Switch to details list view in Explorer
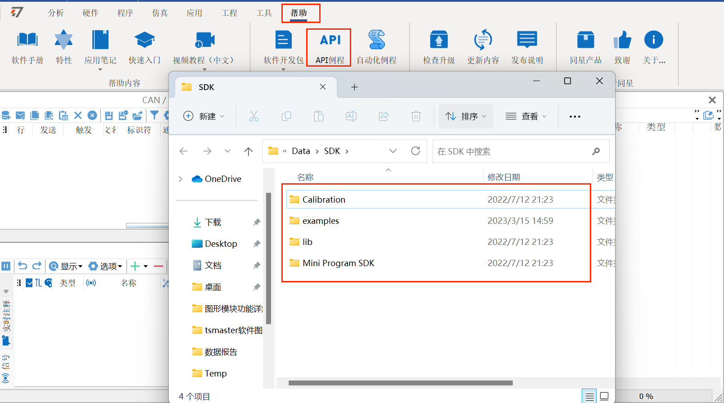This screenshot has height=403, width=724. point(589,396)
